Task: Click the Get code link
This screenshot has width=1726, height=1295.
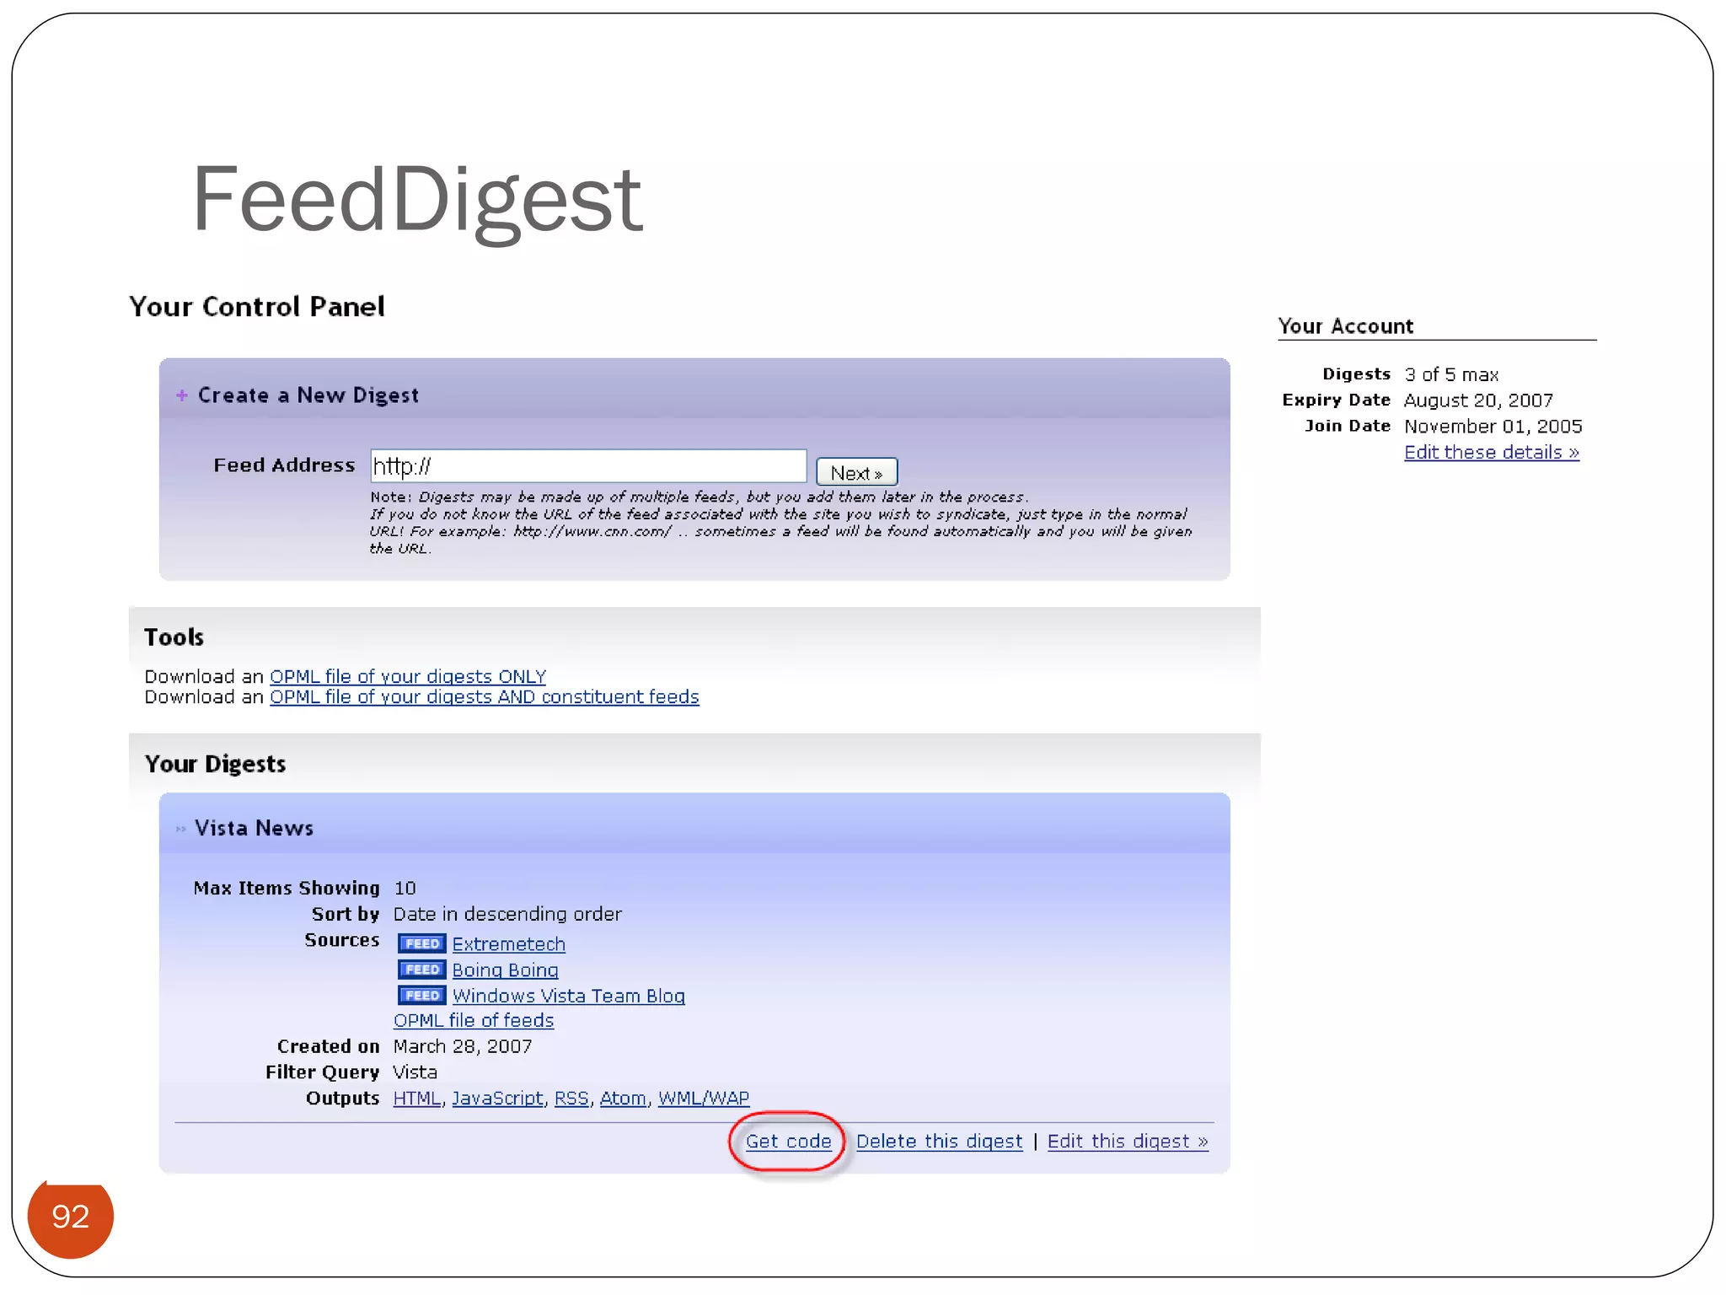Action: coord(788,1142)
